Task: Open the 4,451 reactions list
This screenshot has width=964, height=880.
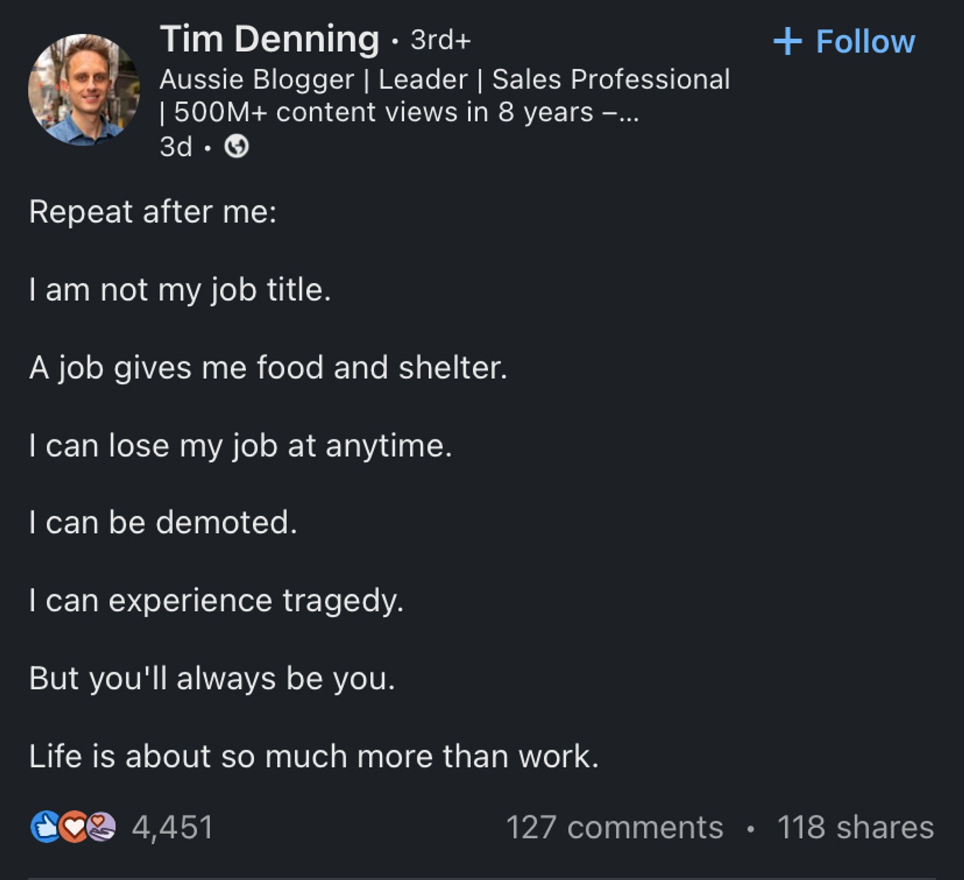Action: (x=172, y=827)
